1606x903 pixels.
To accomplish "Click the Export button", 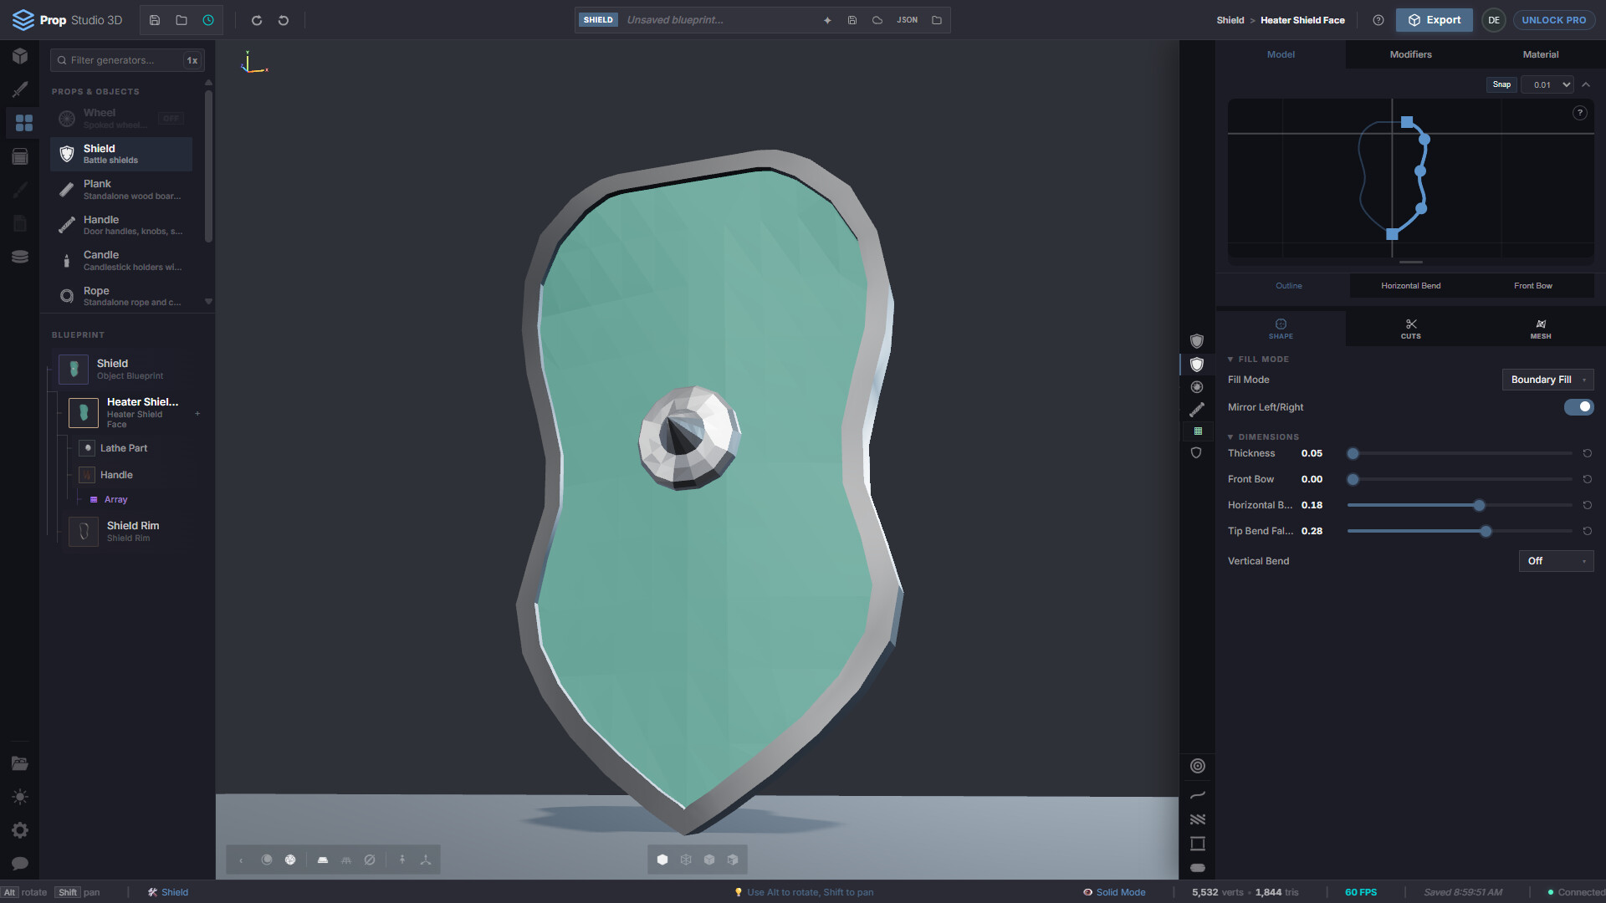I will 1435,20.
